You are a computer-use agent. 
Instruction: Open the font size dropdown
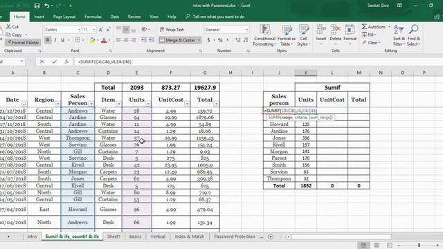pyautogui.click(x=94, y=30)
